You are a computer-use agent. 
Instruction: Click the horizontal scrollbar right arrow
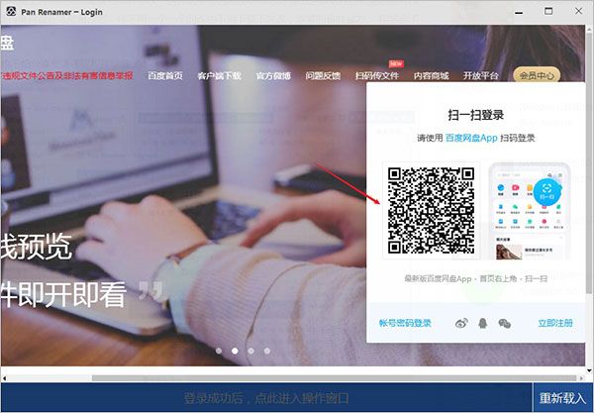(581, 378)
